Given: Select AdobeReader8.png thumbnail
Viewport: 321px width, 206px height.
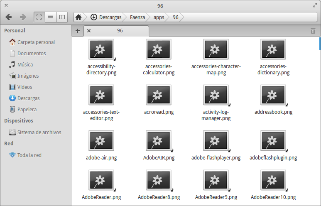Looking at the screenshot, I should click(x=159, y=180).
